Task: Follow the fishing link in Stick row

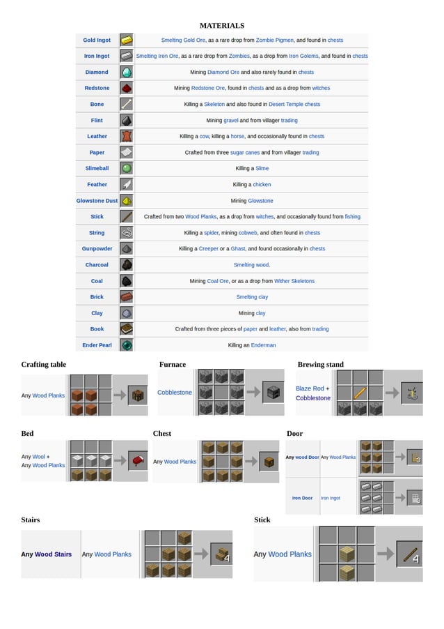Action: [x=353, y=217]
